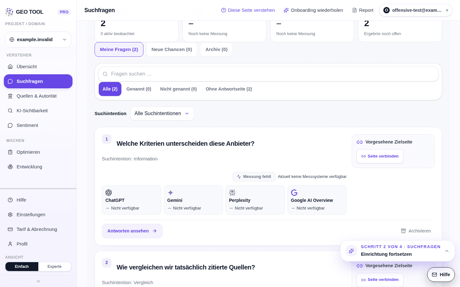Switch to Meine Fragen (2) tab

point(119,49)
